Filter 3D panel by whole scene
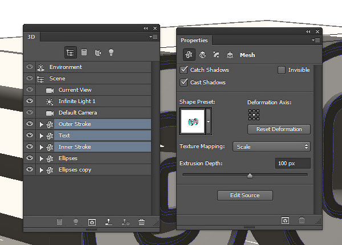Image resolution: width=342 pixels, height=245 pixels. [71, 52]
